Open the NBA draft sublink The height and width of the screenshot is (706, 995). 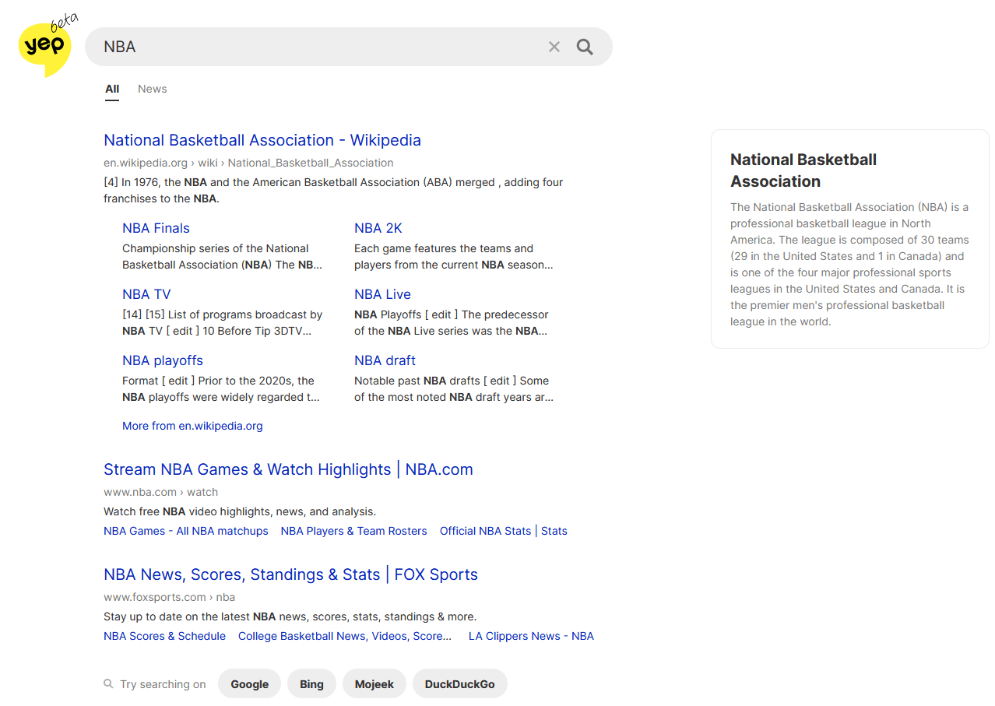[x=385, y=360]
